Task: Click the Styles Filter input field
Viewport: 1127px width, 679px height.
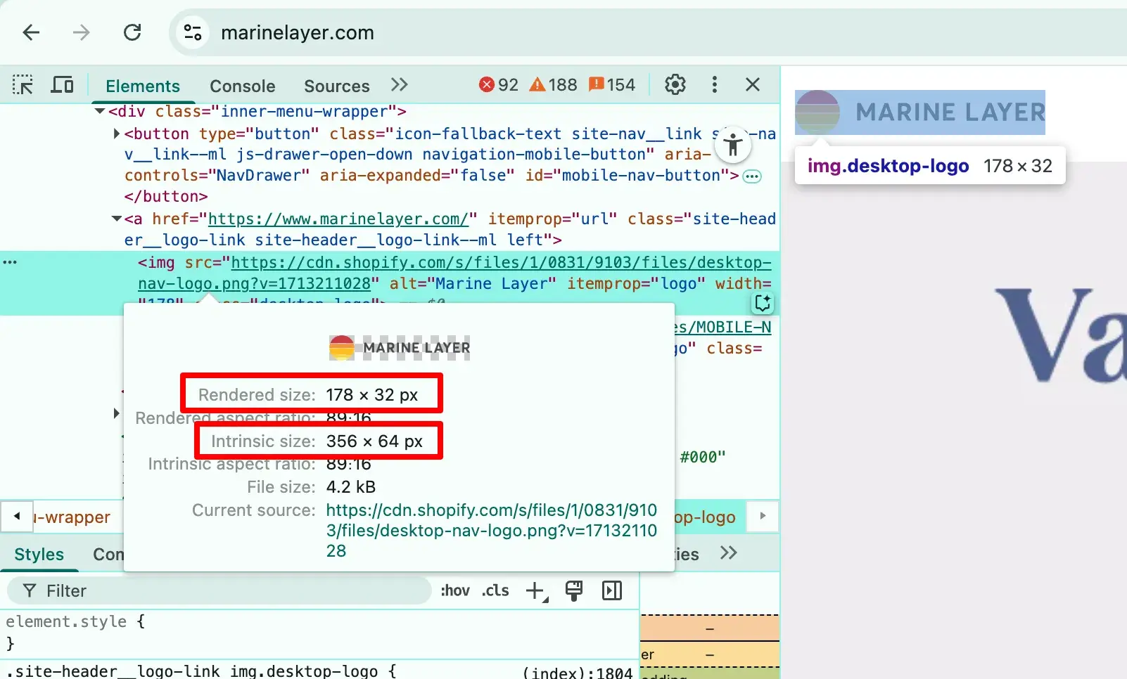Action: click(219, 590)
